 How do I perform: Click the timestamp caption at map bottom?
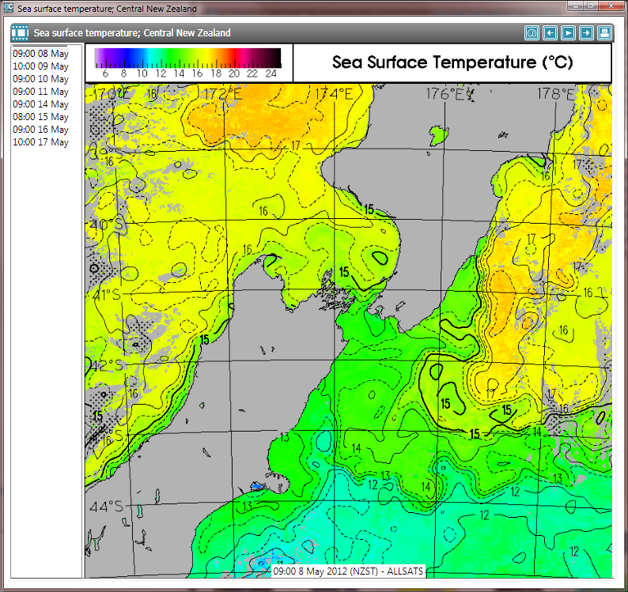(x=348, y=571)
